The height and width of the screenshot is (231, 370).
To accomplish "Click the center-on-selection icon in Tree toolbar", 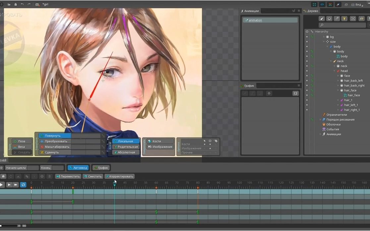I will 353,19.
